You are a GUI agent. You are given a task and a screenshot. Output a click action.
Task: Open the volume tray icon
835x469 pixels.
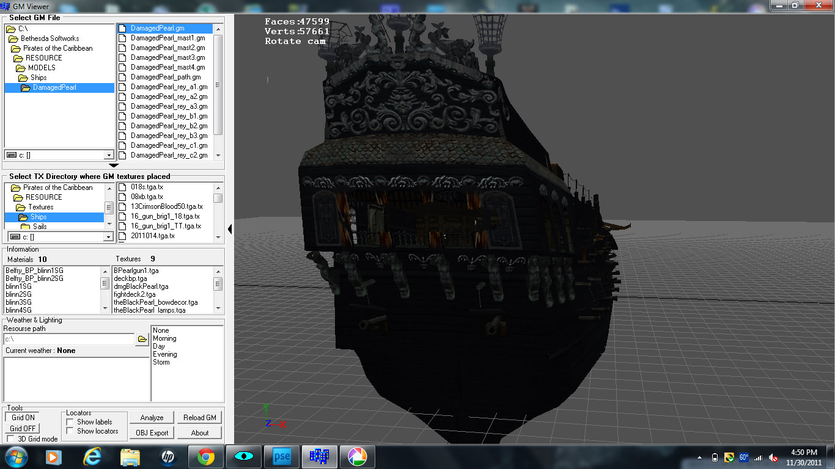pos(773,457)
